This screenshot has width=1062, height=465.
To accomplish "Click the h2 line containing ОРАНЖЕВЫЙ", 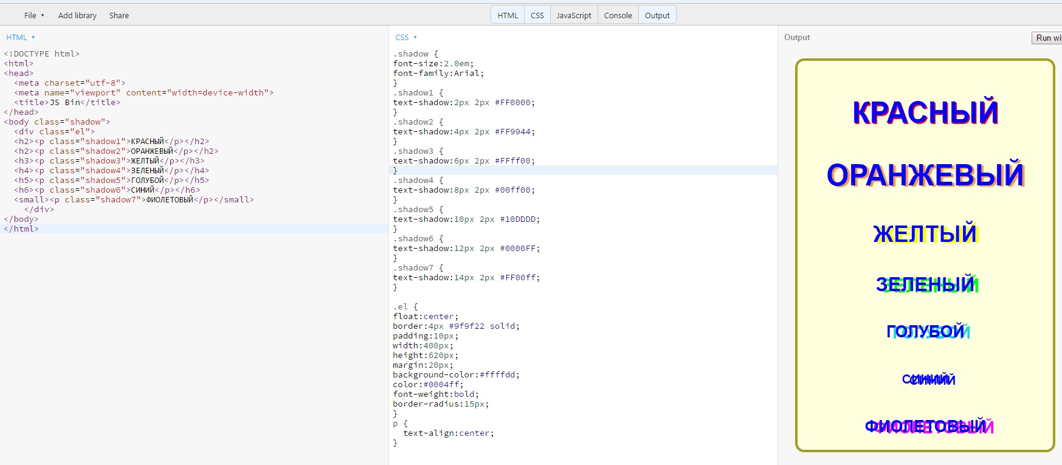I will (x=116, y=151).
